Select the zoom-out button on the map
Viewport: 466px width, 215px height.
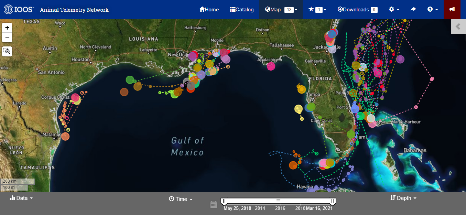tap(7, 37)
